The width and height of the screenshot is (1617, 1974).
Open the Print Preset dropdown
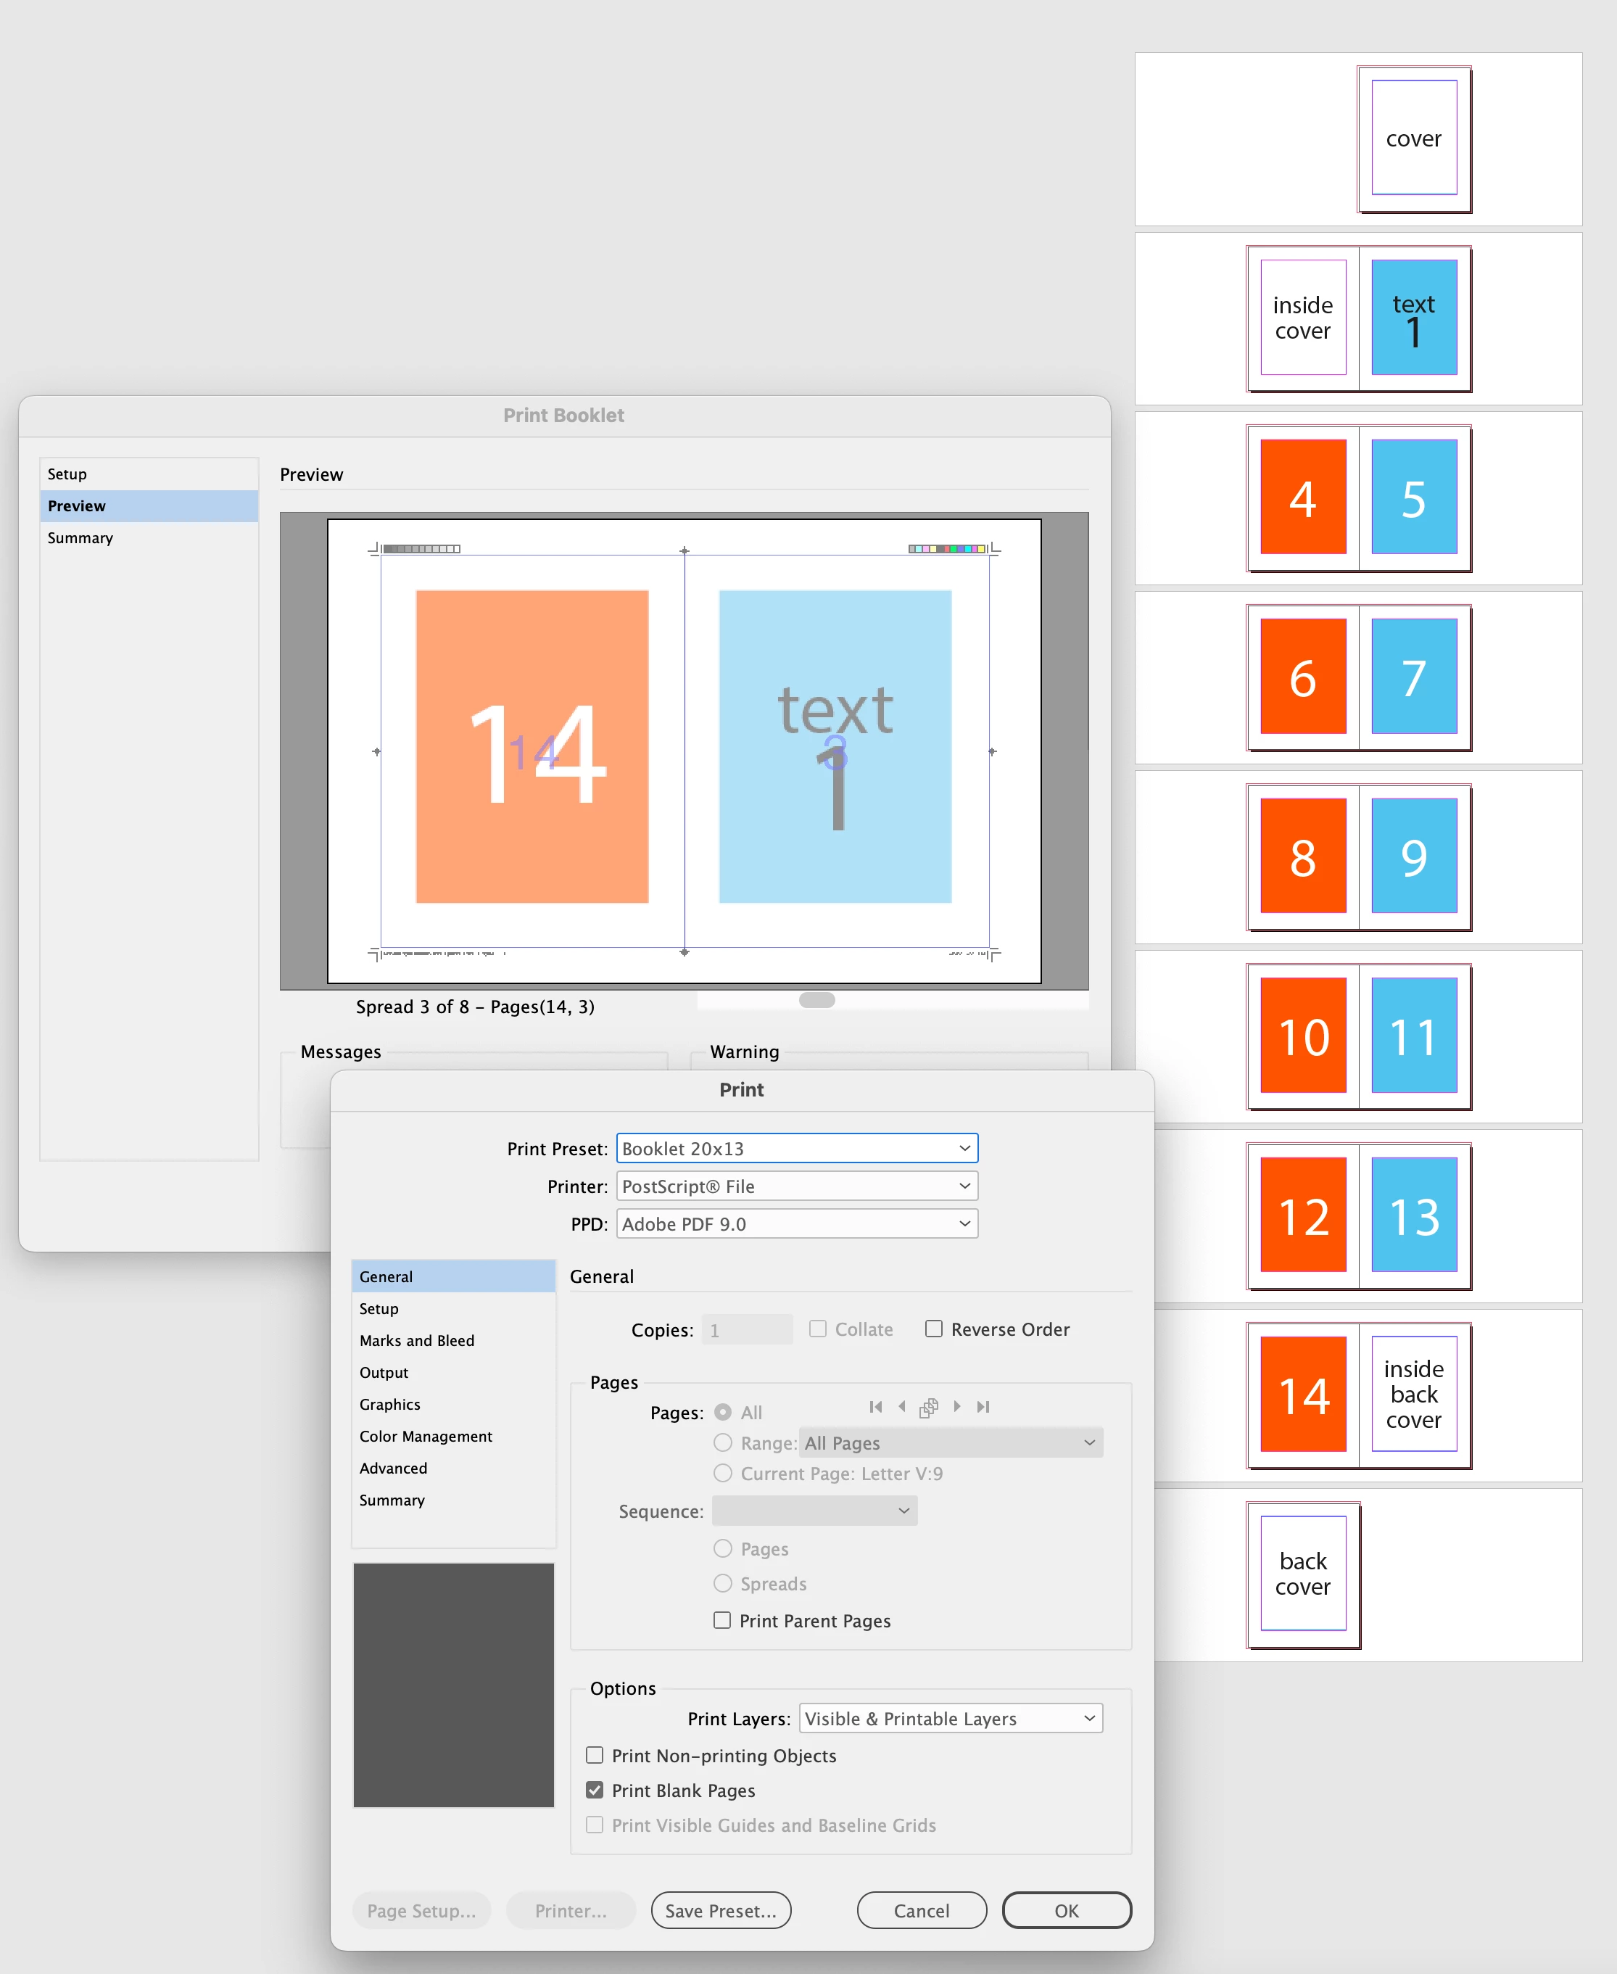[796, 1149]
